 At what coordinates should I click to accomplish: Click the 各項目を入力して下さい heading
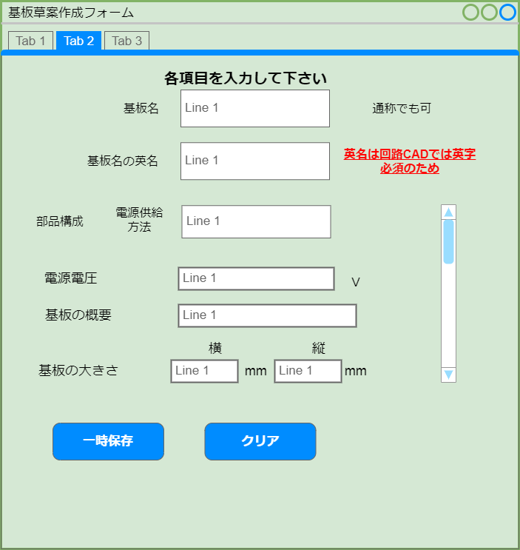point(246,78)
